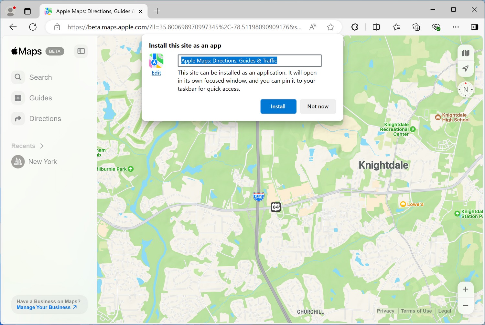485x325 pixels.
Task: Open Browser essentials heart icon
Action: pyautogui.click(x=436, y=27)
